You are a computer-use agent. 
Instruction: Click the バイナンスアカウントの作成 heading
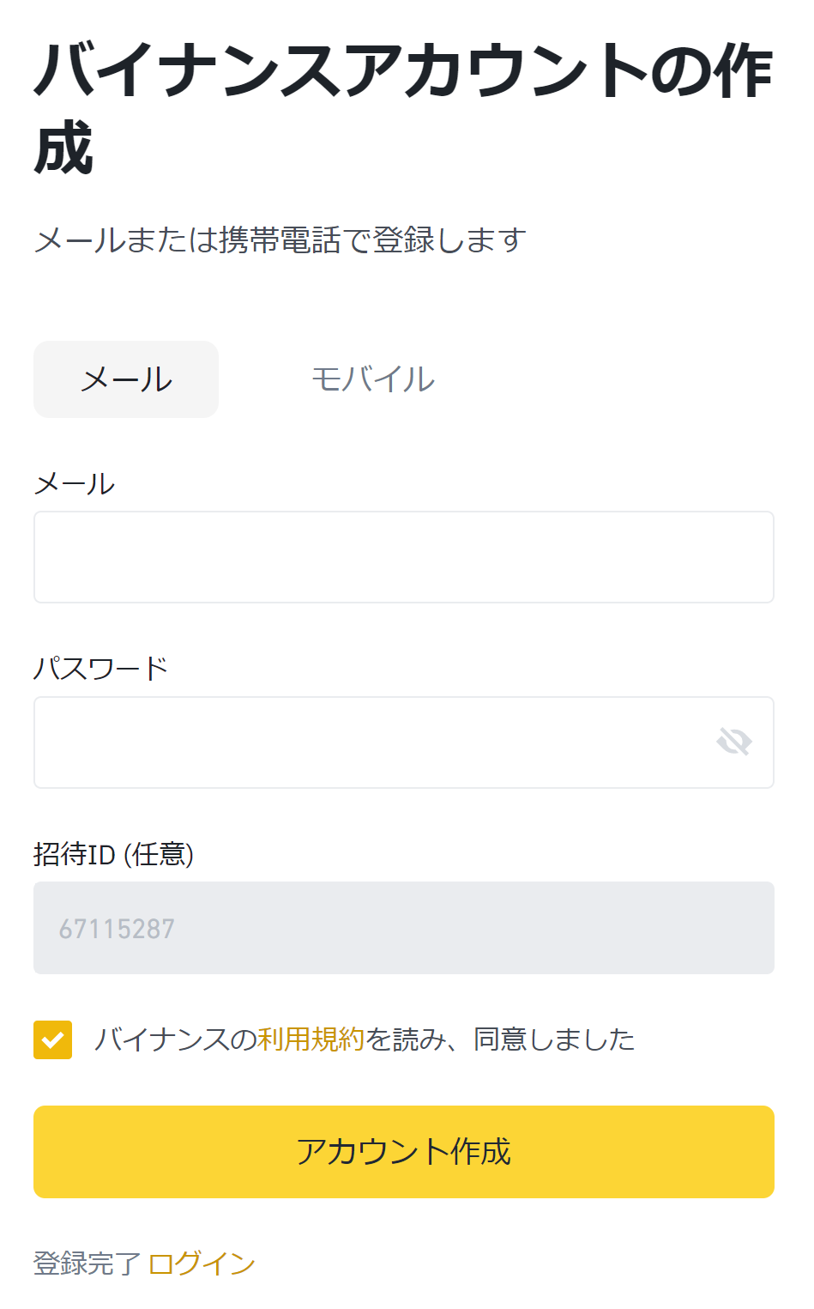point(404,109)
